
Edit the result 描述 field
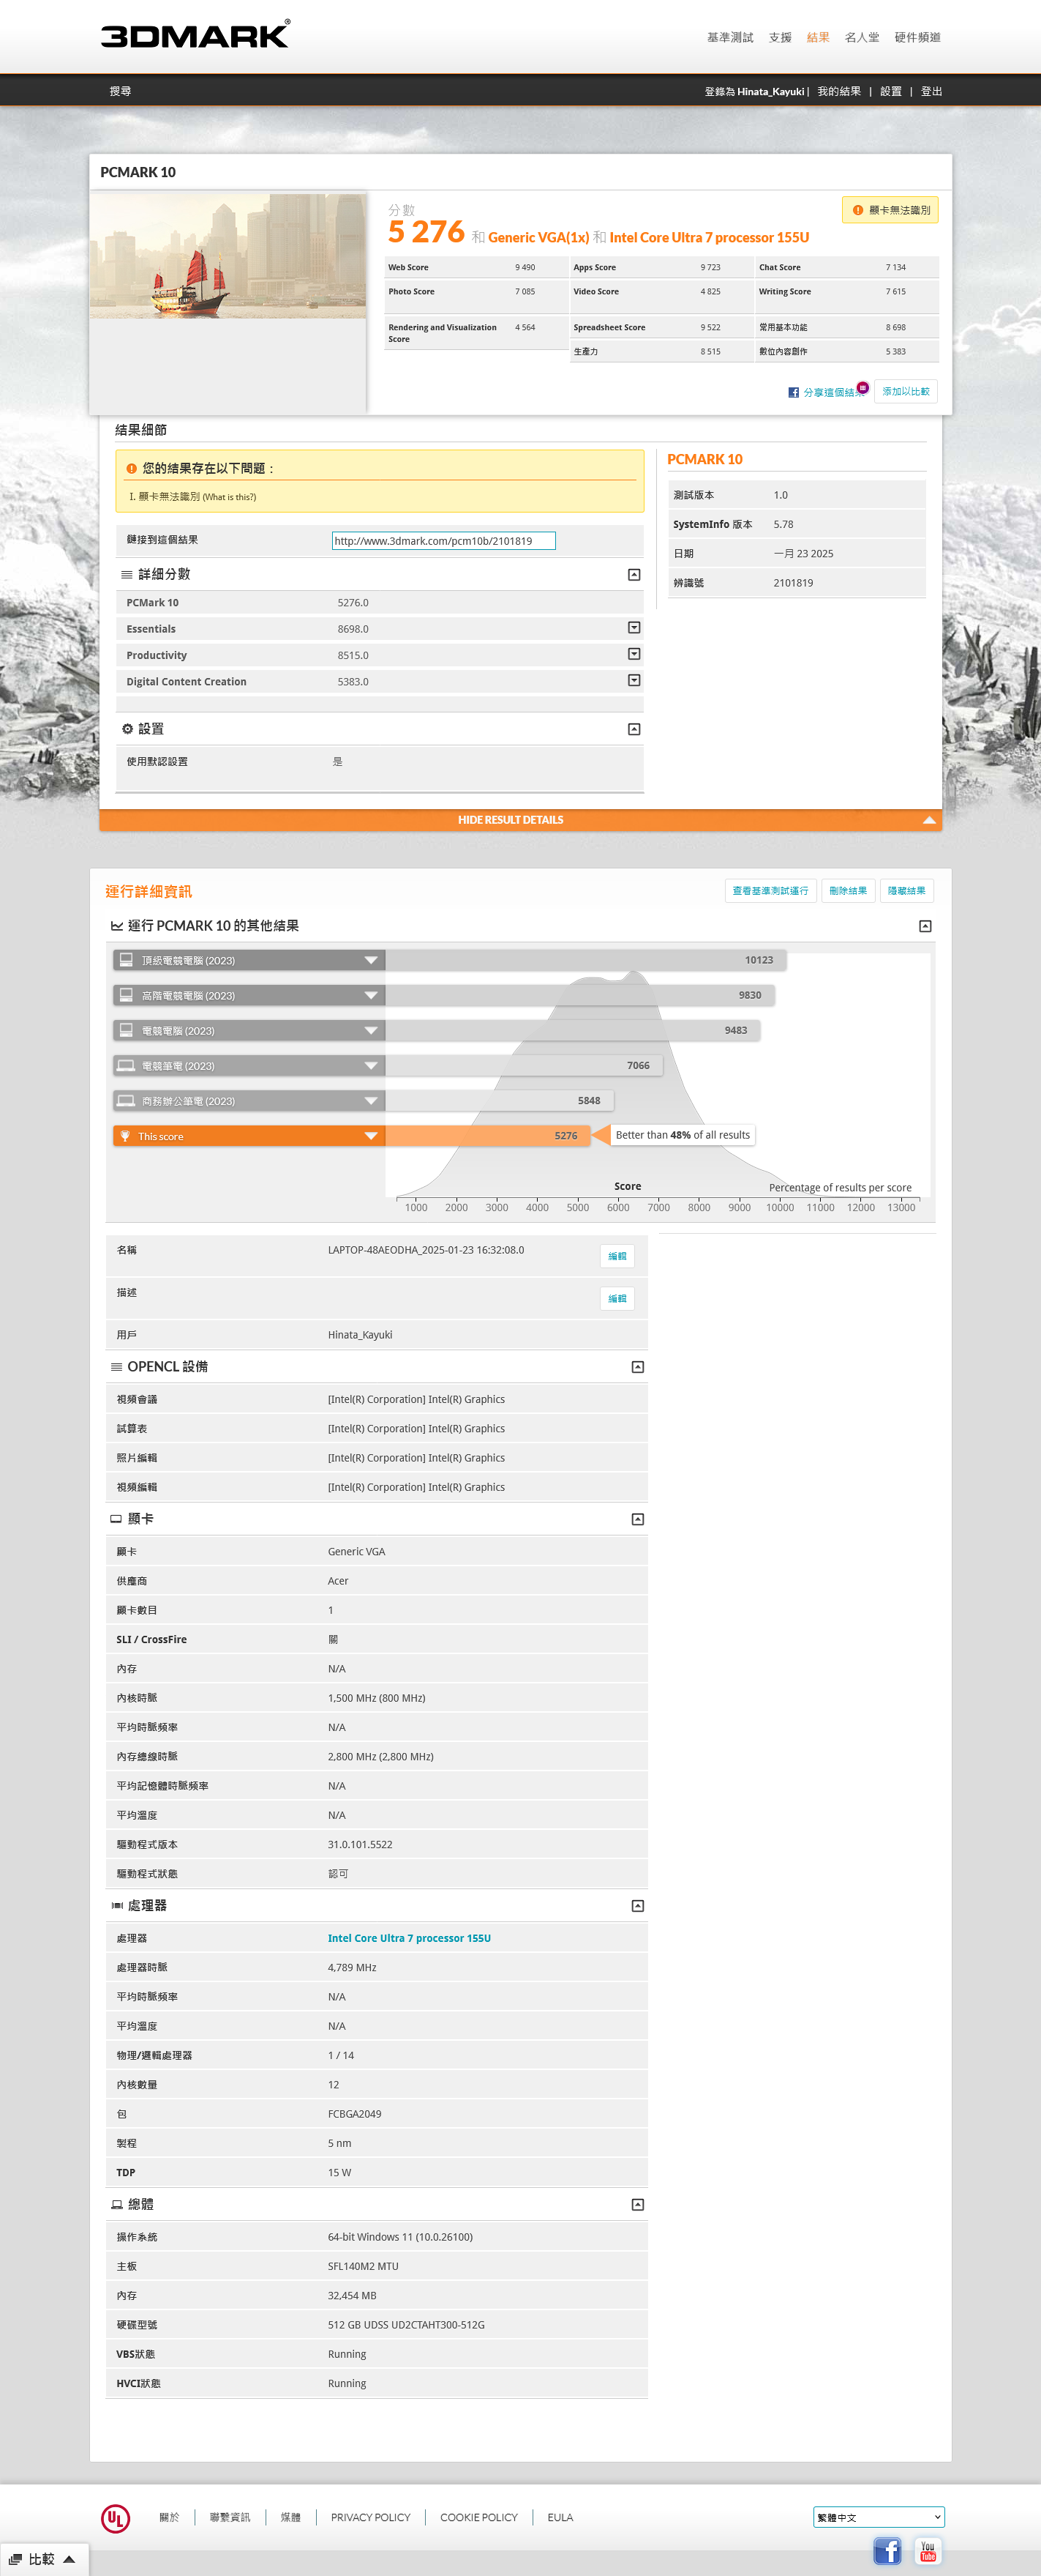[617, 1298]
